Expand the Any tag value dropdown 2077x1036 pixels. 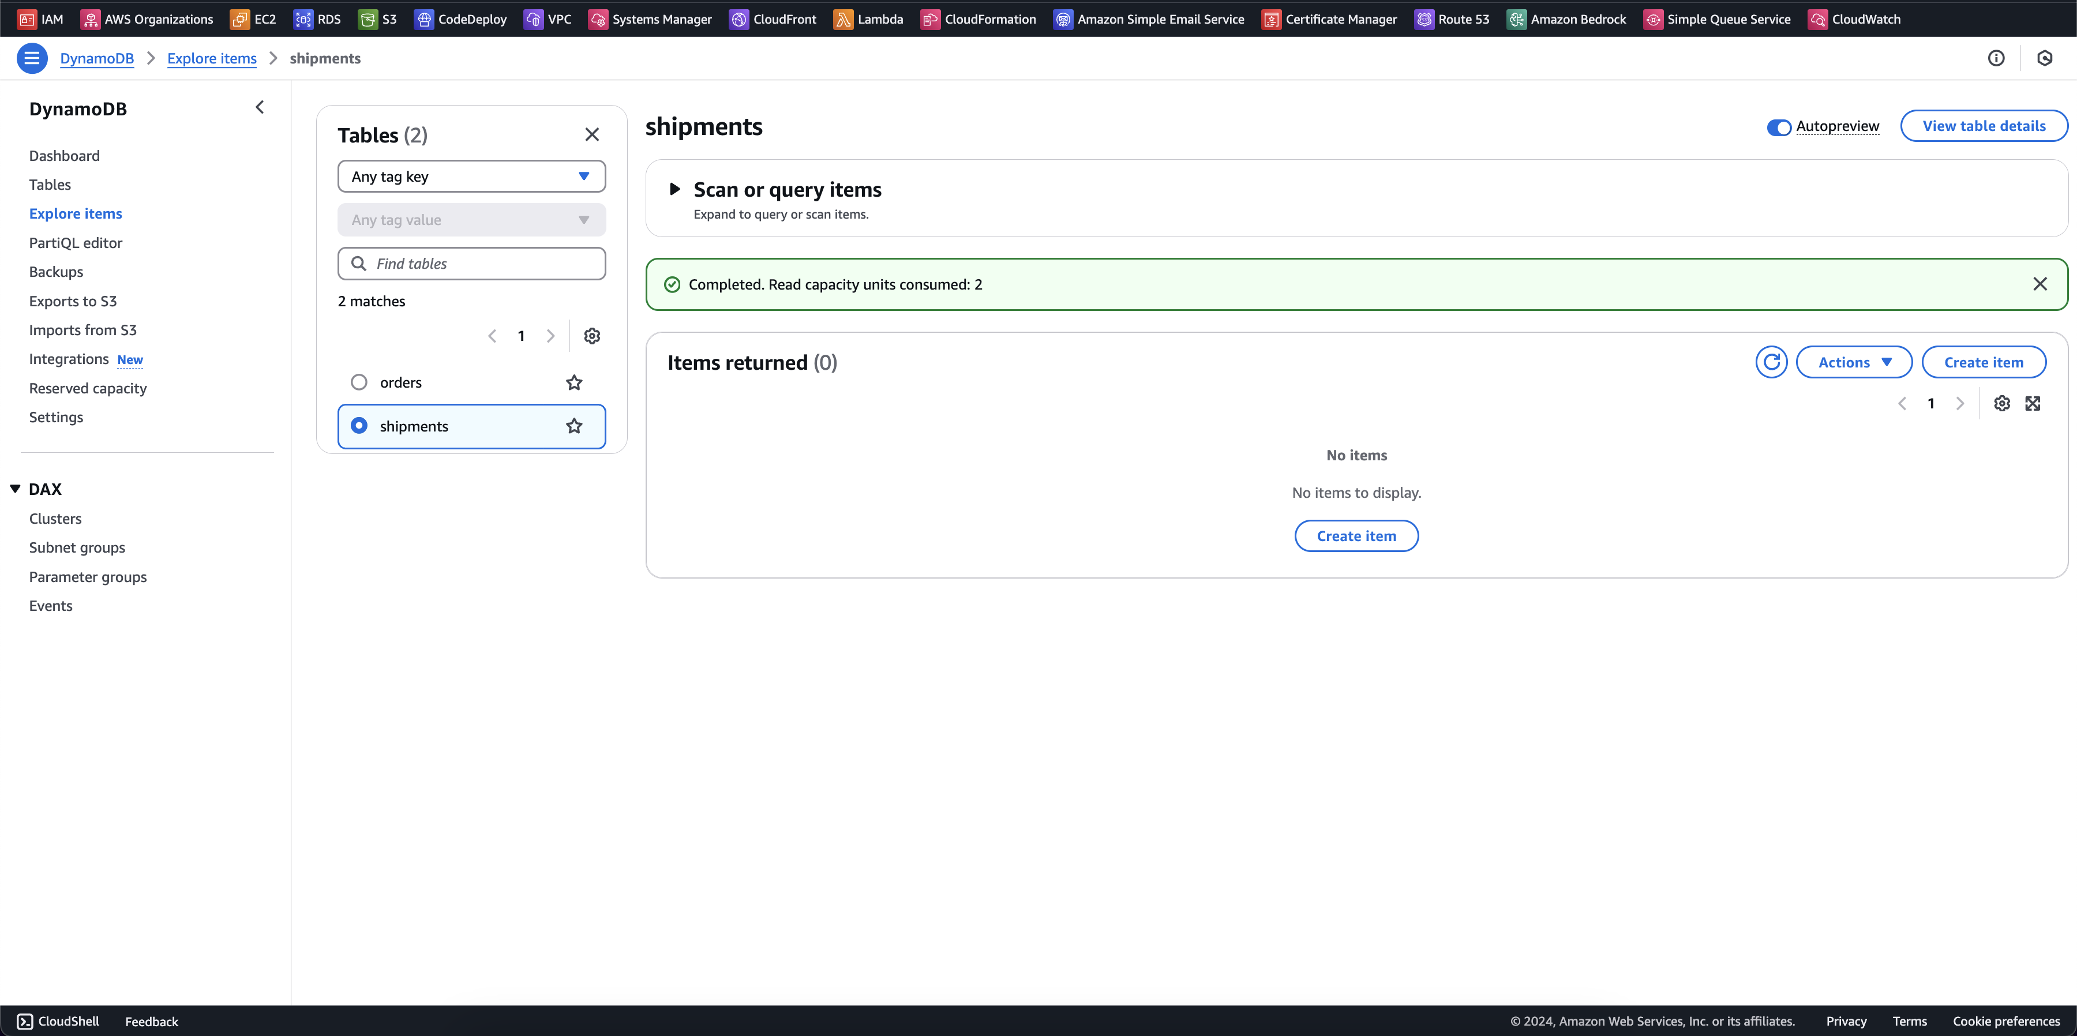point(470,219)
